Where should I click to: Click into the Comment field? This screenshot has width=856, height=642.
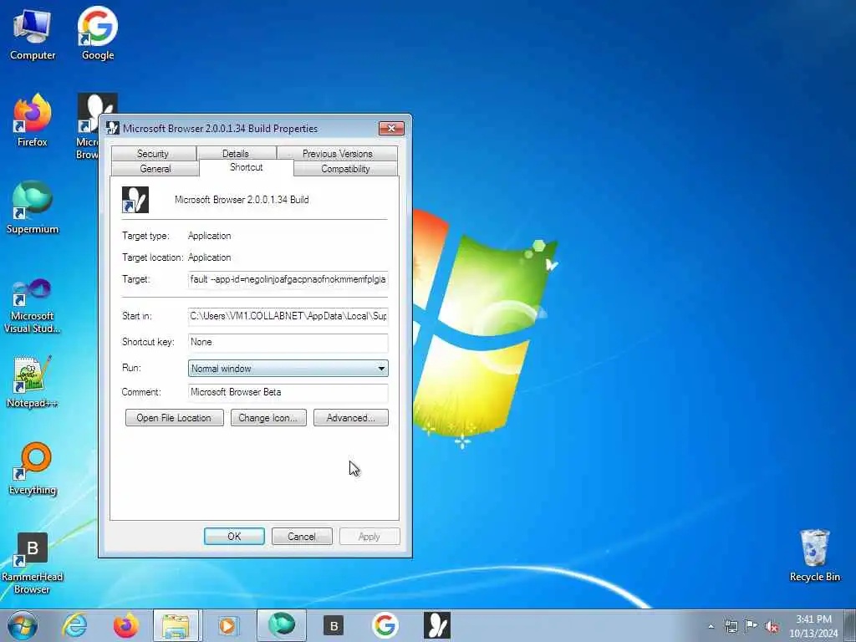pyautogui.click(x=288, y=393)
